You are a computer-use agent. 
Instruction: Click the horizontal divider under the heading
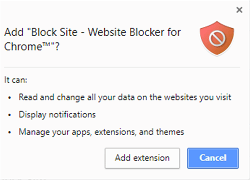pyautogui.click(x=122, y=68)
